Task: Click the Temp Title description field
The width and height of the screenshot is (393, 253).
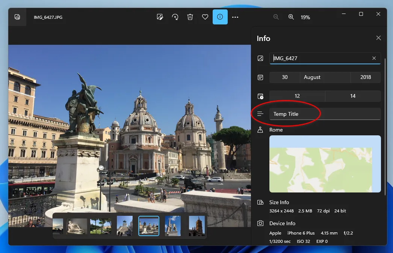Action: [x=325, y=114]
